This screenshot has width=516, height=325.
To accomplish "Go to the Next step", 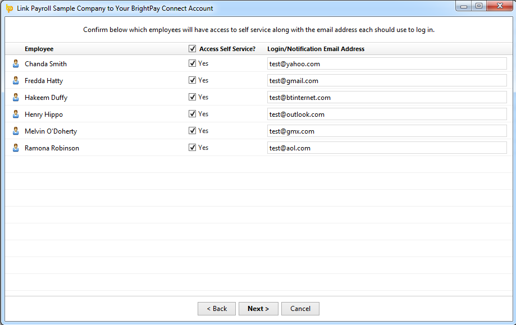I will point(258,309).
